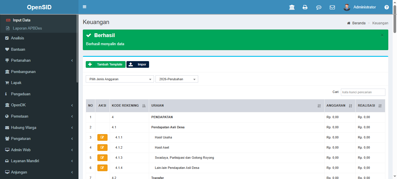Viewport: 397px width, 179px height.
Task: Open the chat comments icon
Action: [x=319, y=7]
